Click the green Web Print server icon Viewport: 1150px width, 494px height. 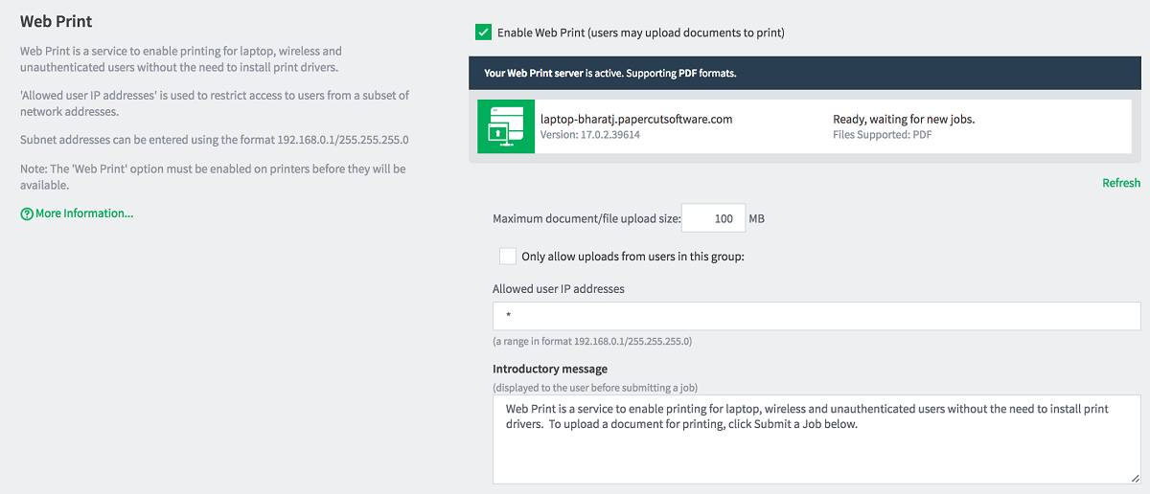click(x=506, y=126)
